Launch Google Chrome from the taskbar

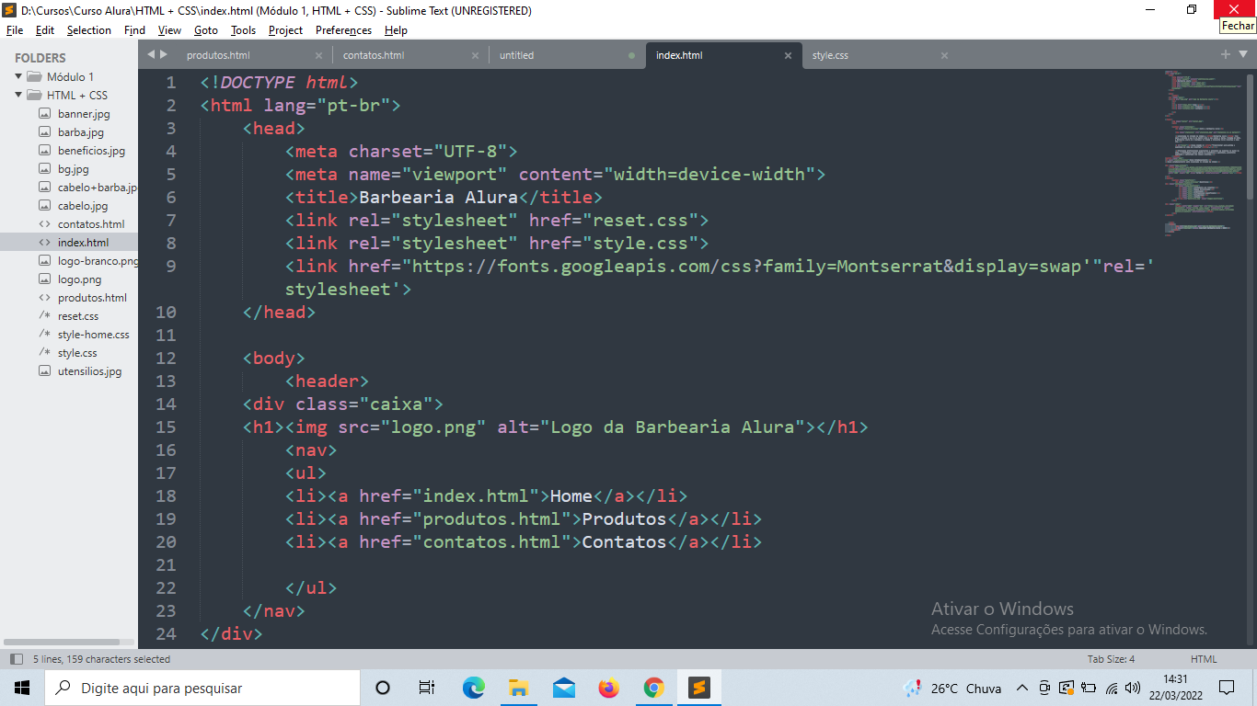tap(653, 688)
